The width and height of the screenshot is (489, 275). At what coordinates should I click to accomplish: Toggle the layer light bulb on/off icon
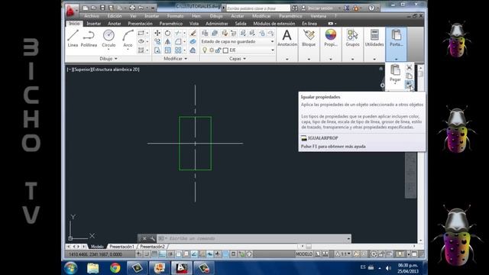205,50
